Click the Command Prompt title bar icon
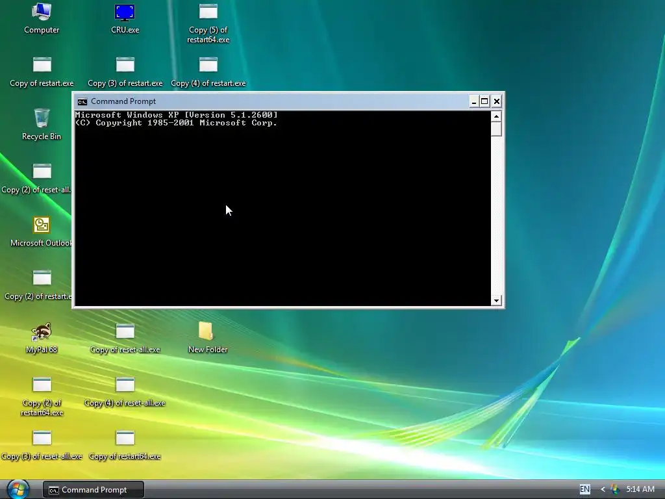This screenshot has height=499, width=665. pyautogui.click(x=82, y=101)
